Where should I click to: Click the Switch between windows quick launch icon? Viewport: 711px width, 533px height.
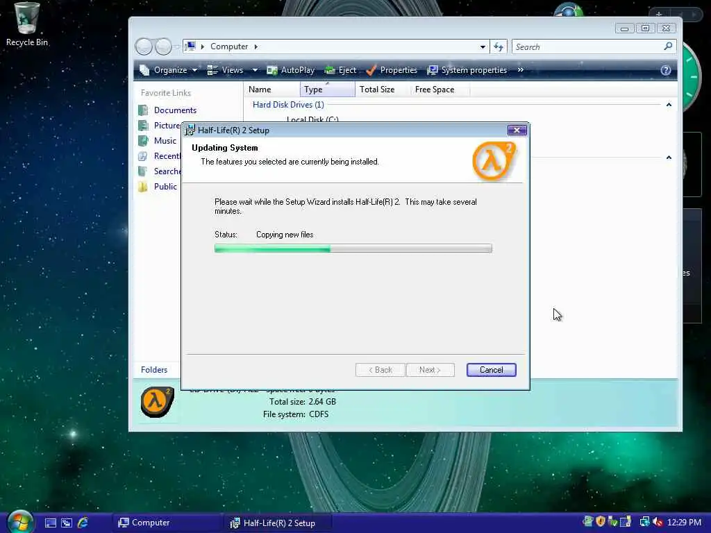pos(67,523)
